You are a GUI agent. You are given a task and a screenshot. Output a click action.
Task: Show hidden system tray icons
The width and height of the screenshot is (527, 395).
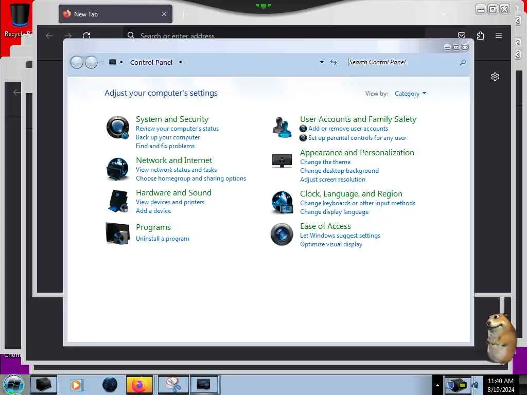437,385
